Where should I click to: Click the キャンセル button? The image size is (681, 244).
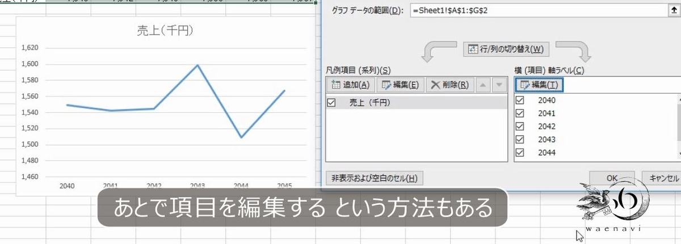pyautogui.click(x=662, y=178)
